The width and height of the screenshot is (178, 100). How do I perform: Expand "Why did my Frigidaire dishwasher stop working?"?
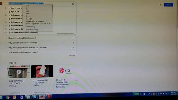click(41, 47)
